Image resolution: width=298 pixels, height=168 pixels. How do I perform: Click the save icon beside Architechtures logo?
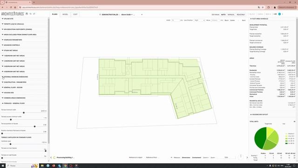(27, 14)
